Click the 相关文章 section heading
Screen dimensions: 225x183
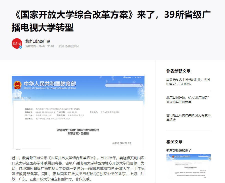pos(174,142)
